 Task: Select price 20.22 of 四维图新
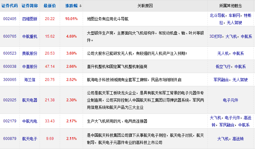[x=50, y=19]
